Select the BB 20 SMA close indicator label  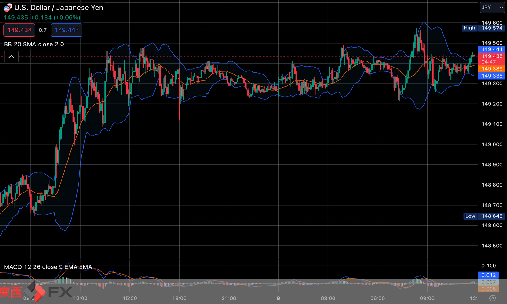click(x=34, y=44)
